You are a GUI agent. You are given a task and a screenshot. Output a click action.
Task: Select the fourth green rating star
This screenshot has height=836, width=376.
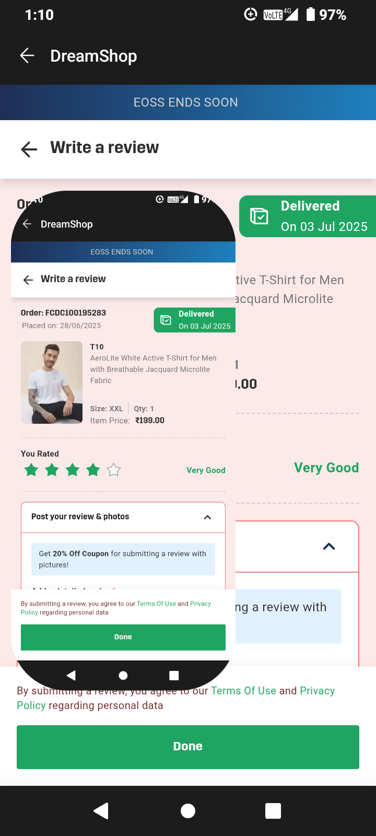93,470
